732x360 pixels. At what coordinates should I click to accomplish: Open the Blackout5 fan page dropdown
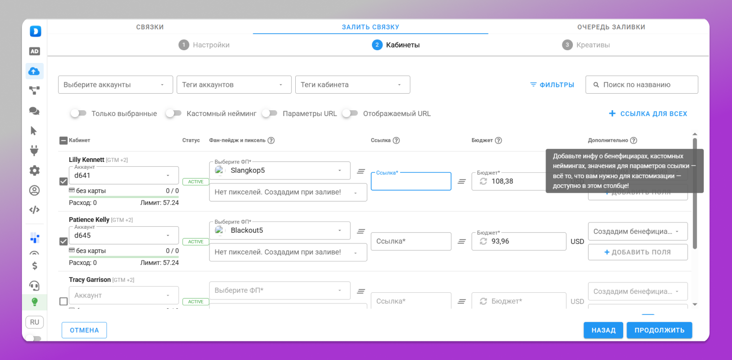pos(280,230)
